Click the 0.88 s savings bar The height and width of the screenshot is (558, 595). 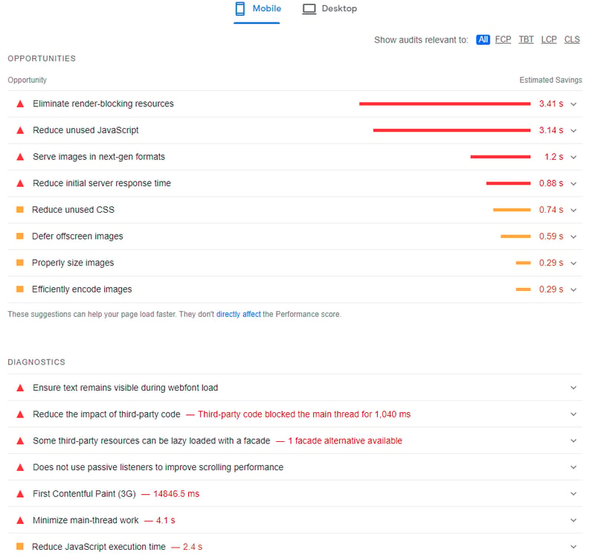(508, 183)
